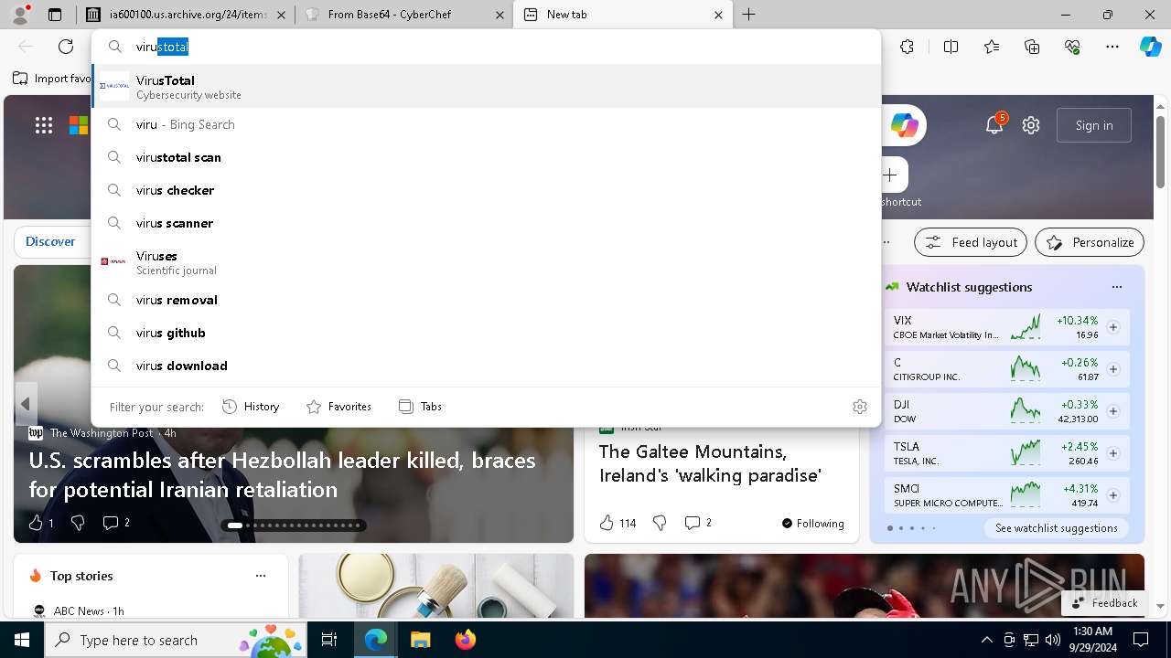The height and width of the screenshot is (658, 1171).
Task: Open a new browser tab
Action: 748,15
